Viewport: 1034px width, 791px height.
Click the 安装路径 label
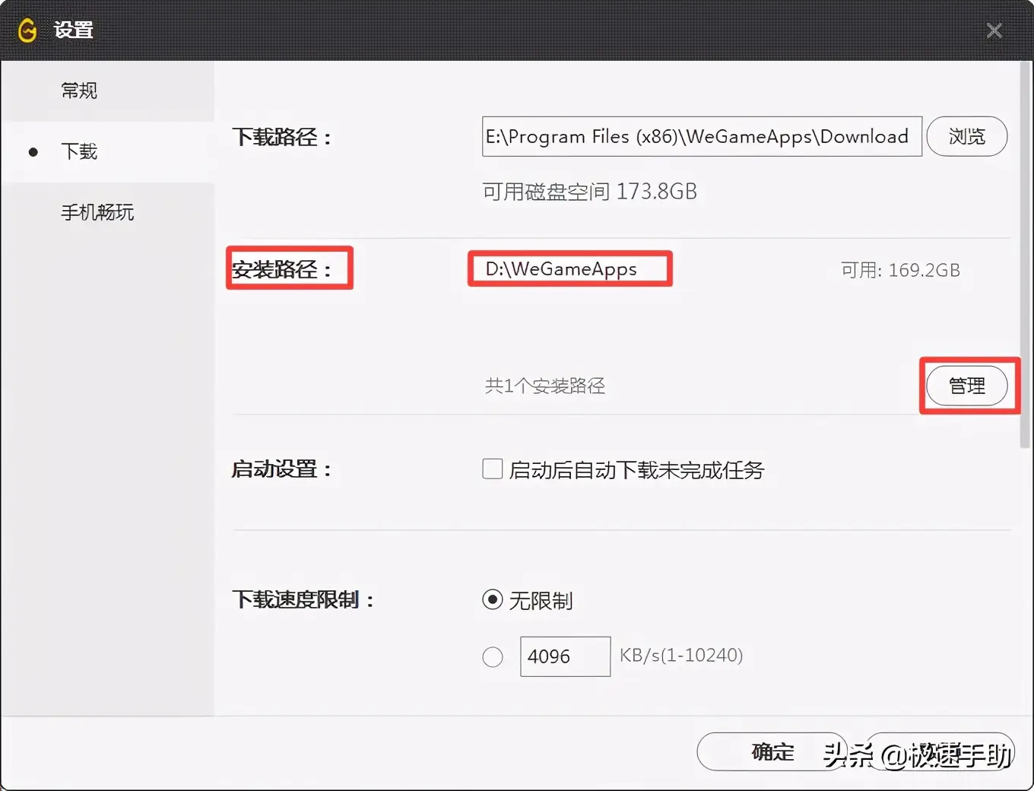coord(284,268)
